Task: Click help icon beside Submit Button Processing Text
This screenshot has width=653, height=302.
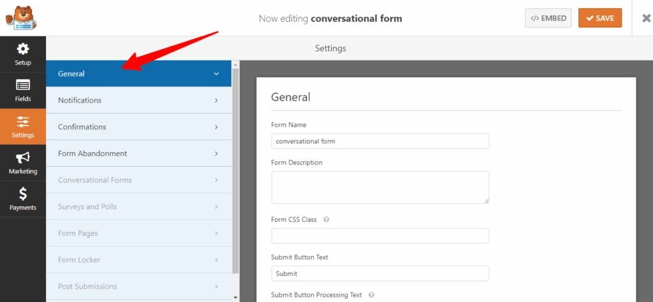Action: click(371, 295)
